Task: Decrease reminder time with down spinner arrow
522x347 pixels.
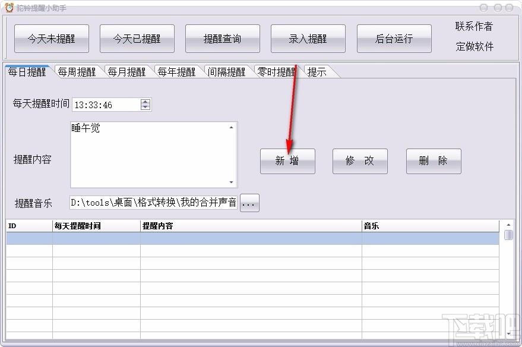Action: pos(145,108)
